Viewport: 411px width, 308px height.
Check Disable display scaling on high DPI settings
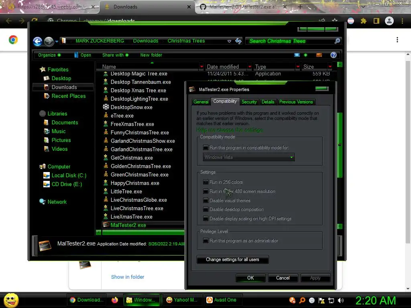point(206,219)
